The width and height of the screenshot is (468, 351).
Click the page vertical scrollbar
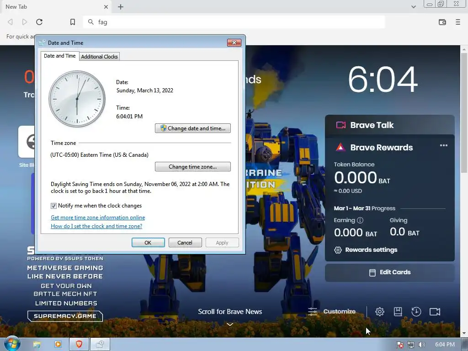(464, 113)
